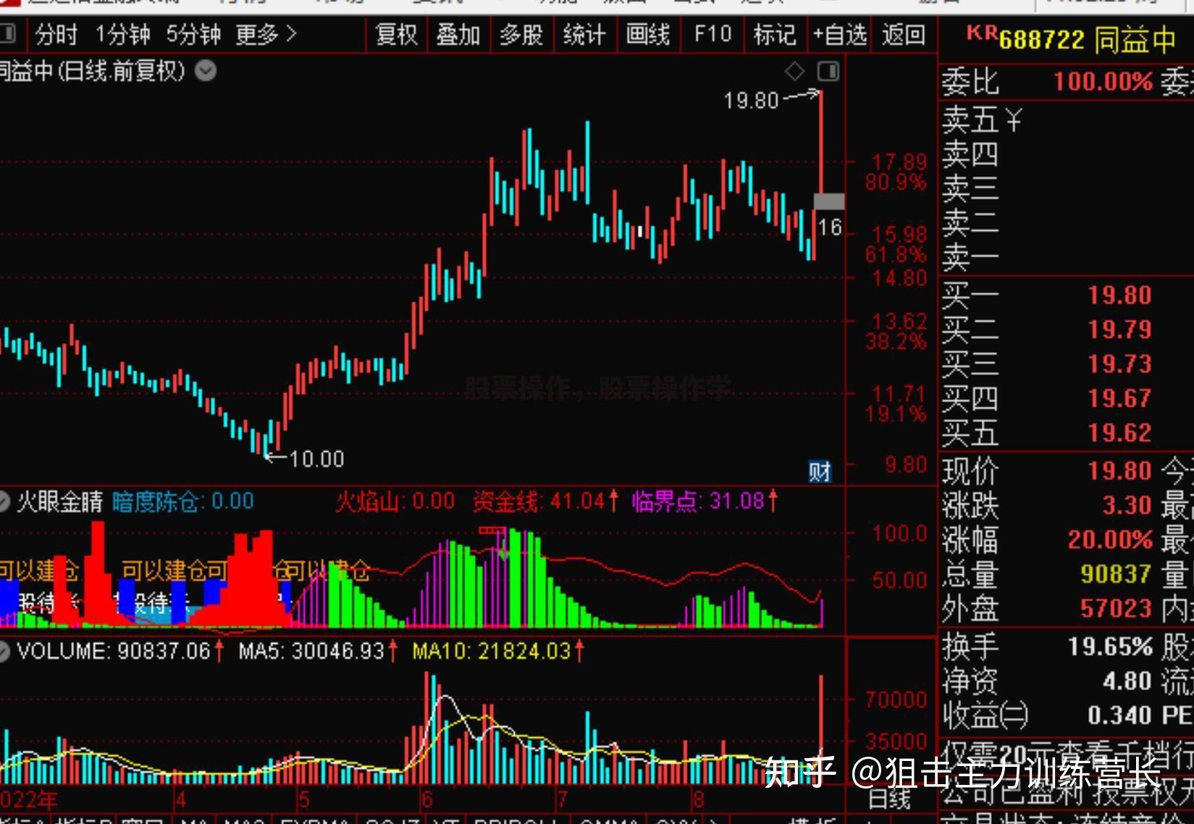Switch to 1分钟 chart period
Viewport: 1194px width, 824px height.
(122, 34)
